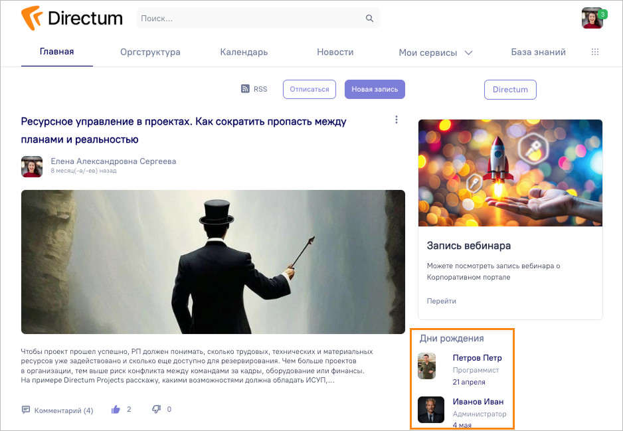Open Иванов Иван profile link
Image resolution: width=623 pixels, height=431 pixels.
[478, 402]
